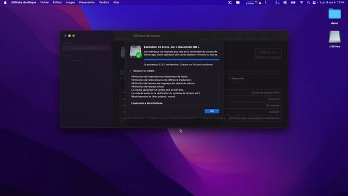The height and width of the screenshot is (196, 348).
Task: Open Spotlight search
Action: [308, 2]
